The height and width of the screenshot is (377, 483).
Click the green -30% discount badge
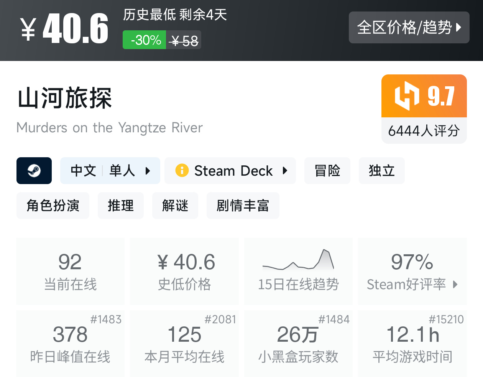click(x=145, y=40)
